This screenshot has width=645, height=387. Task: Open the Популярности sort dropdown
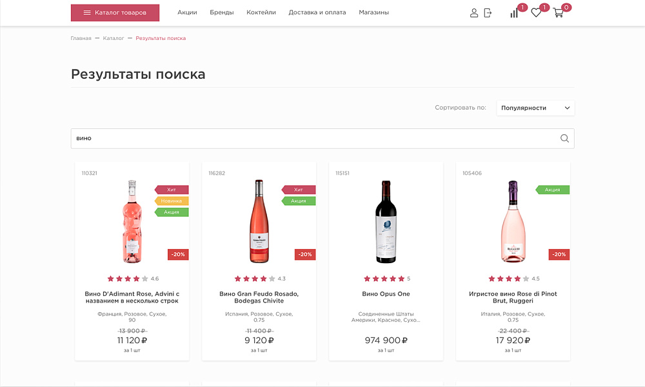pyautogui.click(x=535, y=108)
